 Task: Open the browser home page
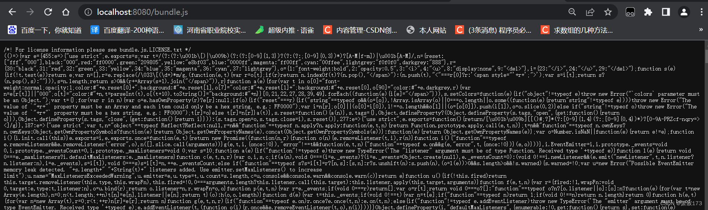(66, 12)
